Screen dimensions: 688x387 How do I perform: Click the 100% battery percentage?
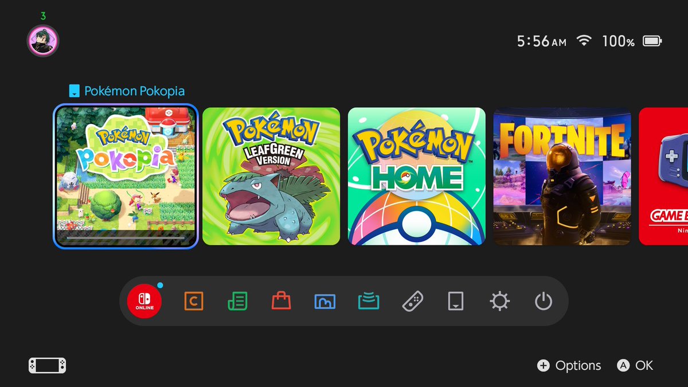tap(618, 41)
